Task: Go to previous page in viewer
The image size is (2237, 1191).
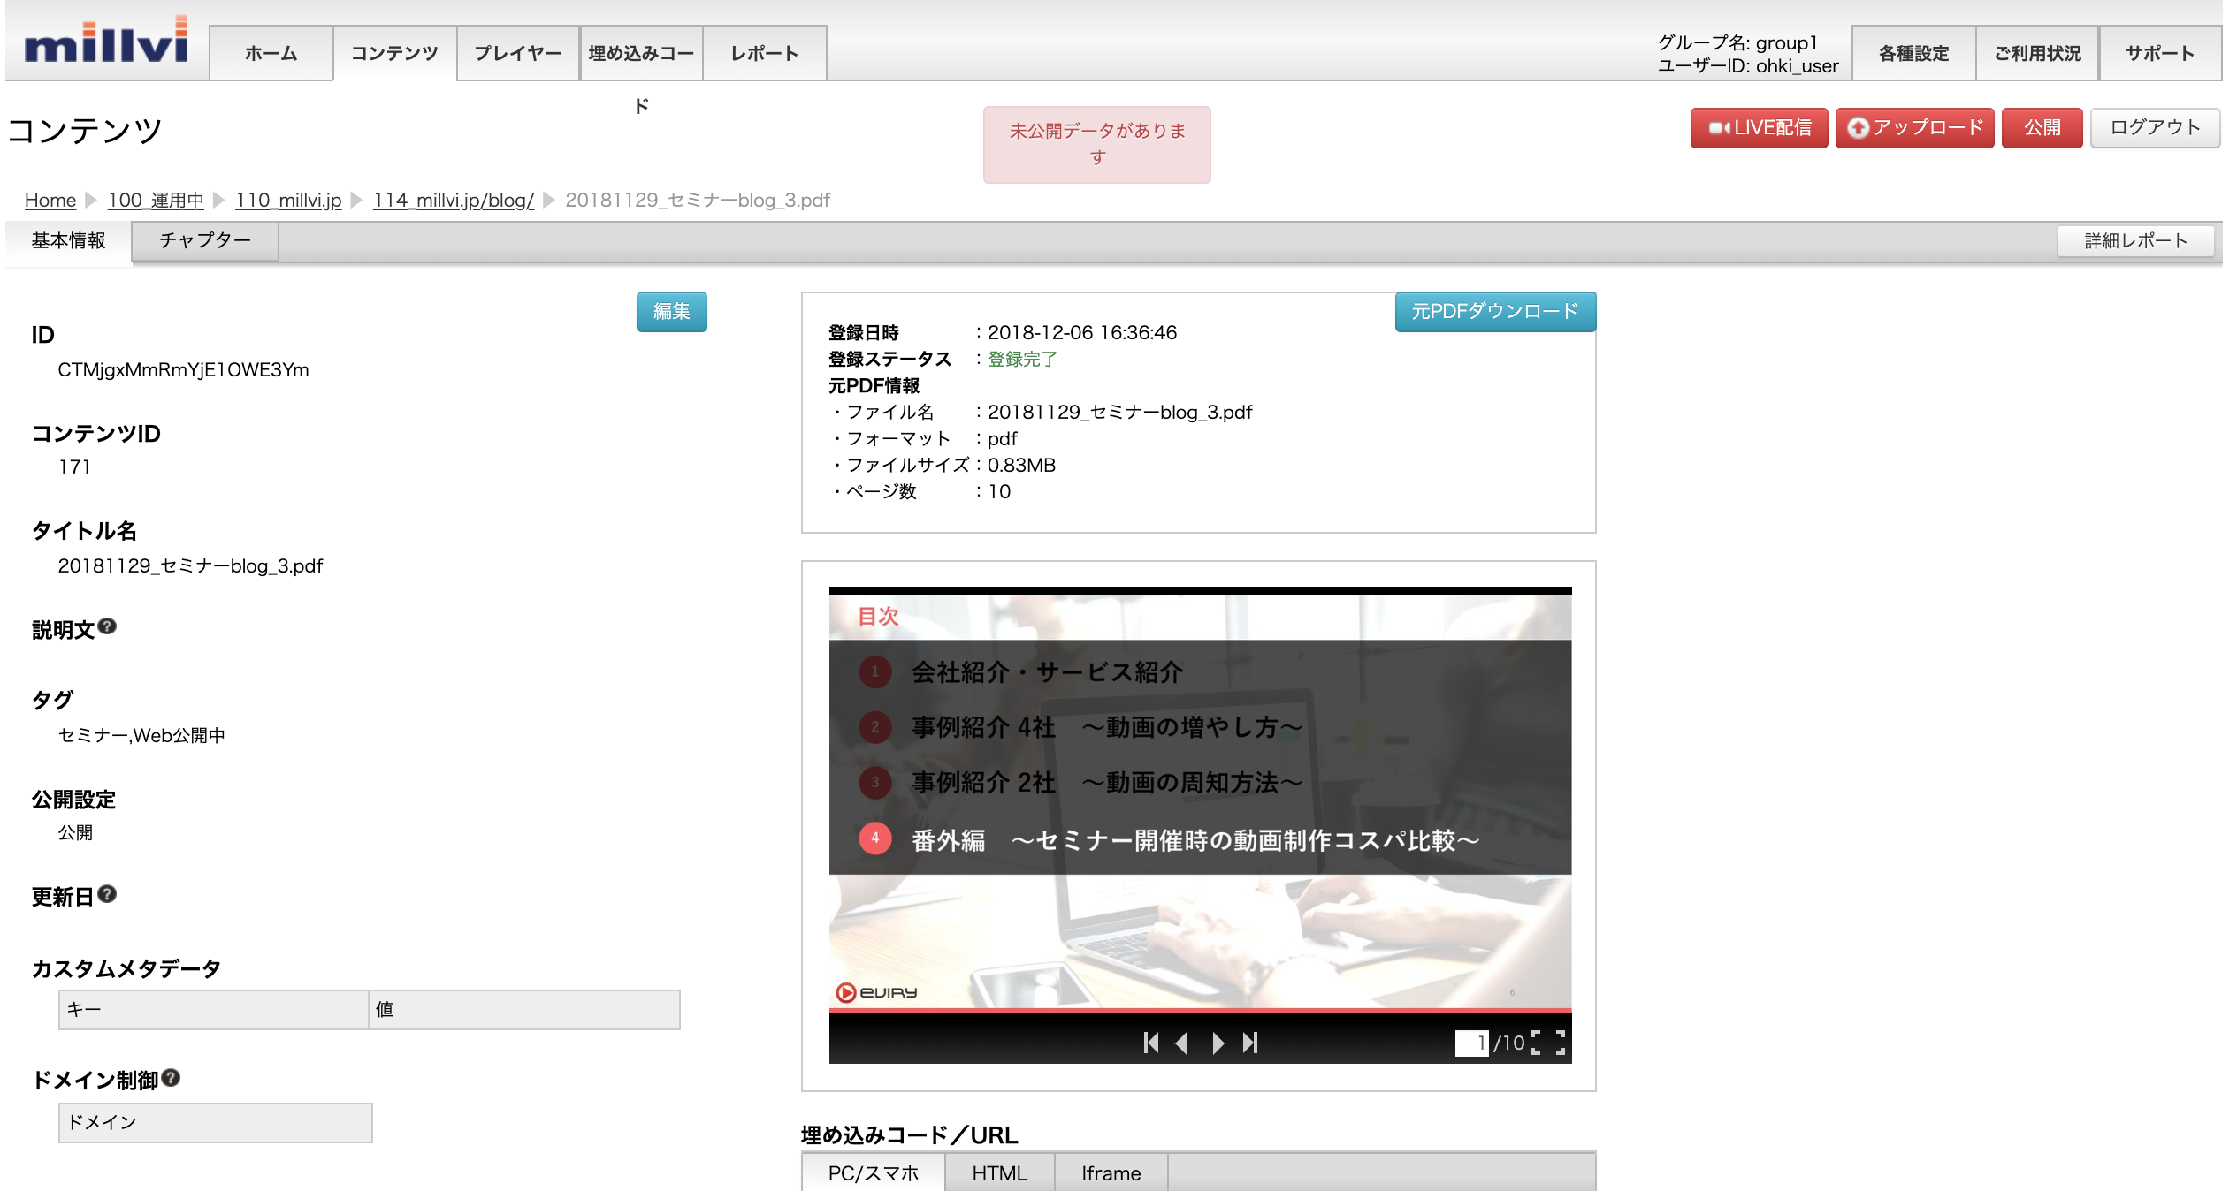Action: point(1181,1043)
